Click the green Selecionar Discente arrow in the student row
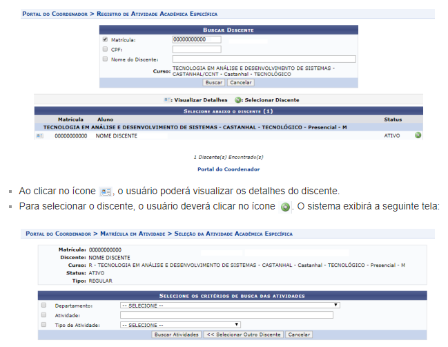The width and height of the screenshot is (448, 347). 418,135
